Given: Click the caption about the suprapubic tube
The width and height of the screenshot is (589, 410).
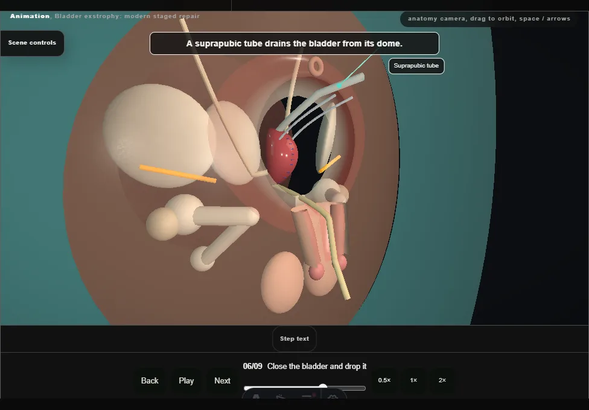Looking at the screenshot, I should [294, 43].
